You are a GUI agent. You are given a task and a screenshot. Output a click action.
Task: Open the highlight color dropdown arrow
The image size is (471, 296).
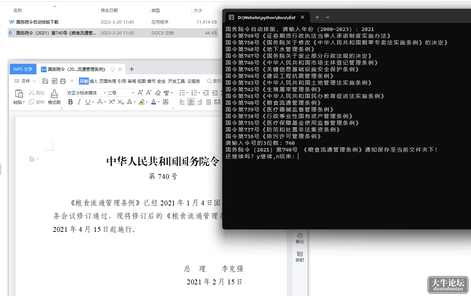point(147,102)
